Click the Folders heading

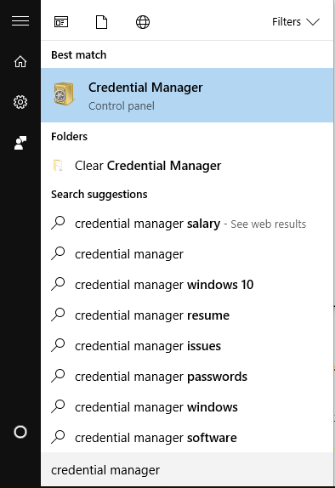pos(69,136)
